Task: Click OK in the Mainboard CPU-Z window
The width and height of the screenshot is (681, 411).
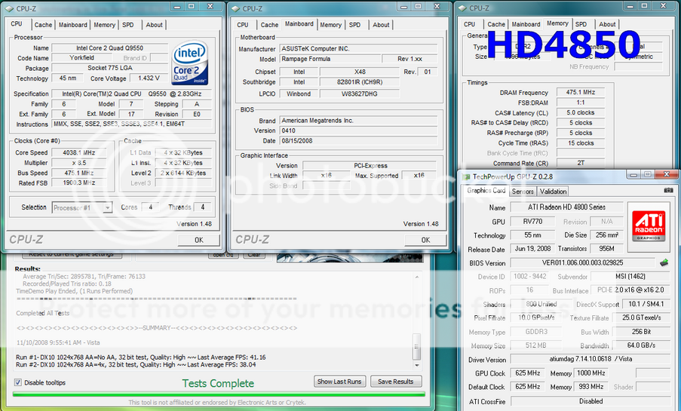Action: [425, 240]
